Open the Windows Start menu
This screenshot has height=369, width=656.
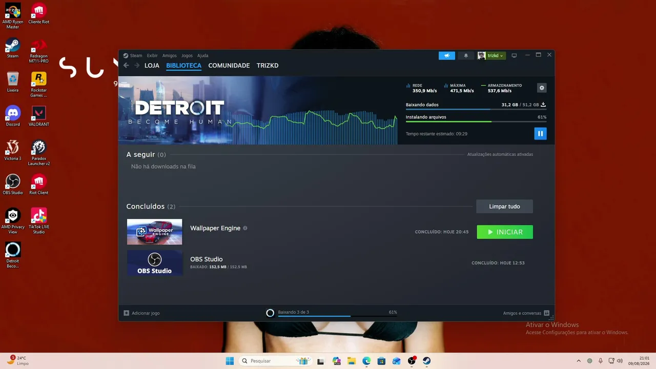230,361
